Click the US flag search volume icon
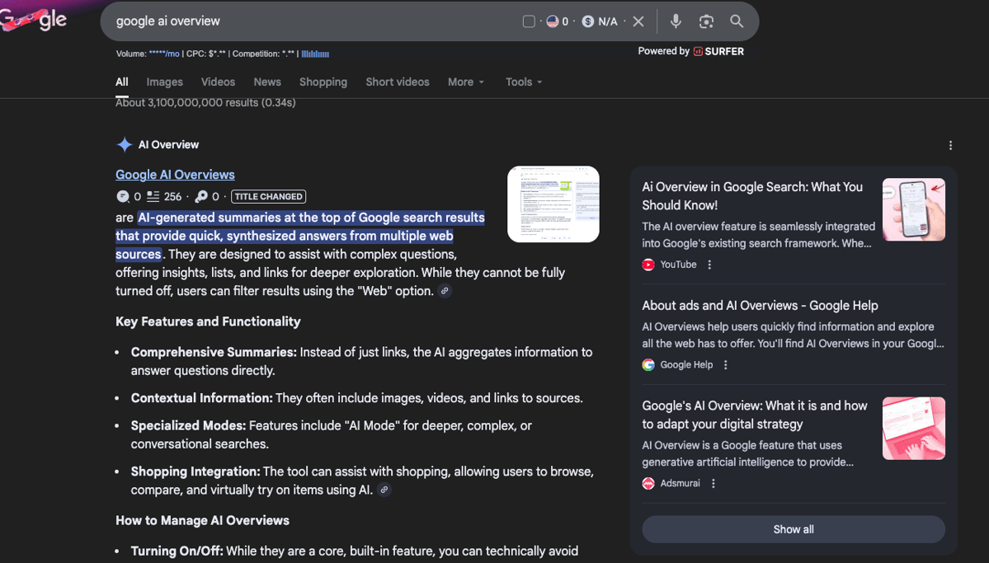 tap(553, 21)
